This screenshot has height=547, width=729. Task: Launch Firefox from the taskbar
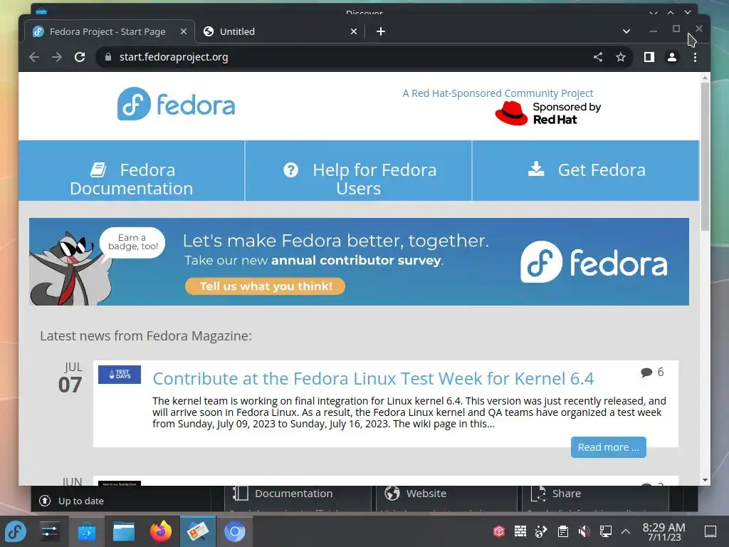click(x=161, y=531)
